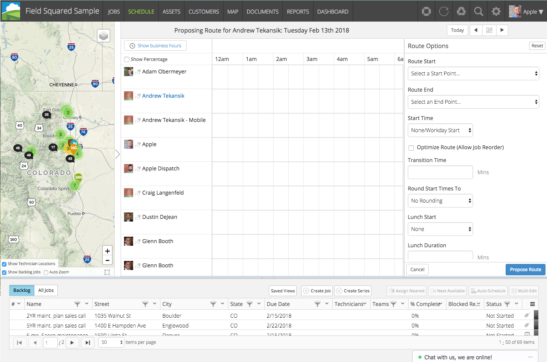Open the Round Start Times To dropdown
The width and height of the screenshot is (547, 362).
(x=440, y=201)
